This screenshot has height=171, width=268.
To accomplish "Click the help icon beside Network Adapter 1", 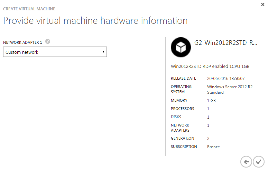I will (48, 41).
